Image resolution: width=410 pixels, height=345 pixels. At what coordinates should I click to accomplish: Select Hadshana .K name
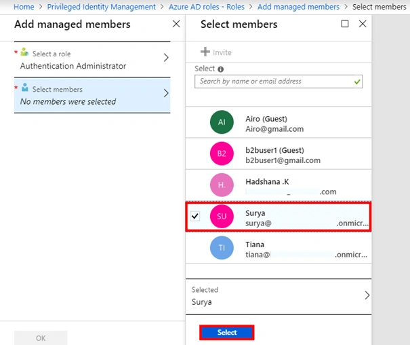click(267, 182)
